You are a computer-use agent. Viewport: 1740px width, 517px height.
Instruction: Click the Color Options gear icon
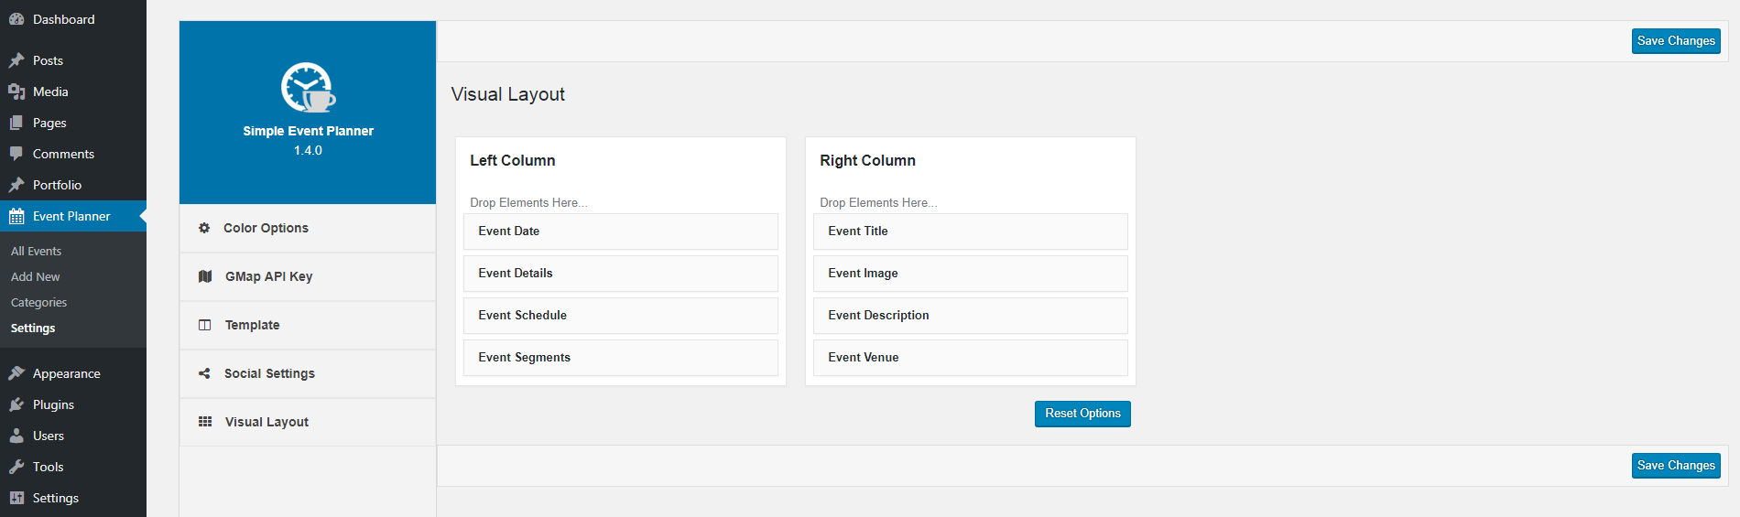(x=204, y=228)
